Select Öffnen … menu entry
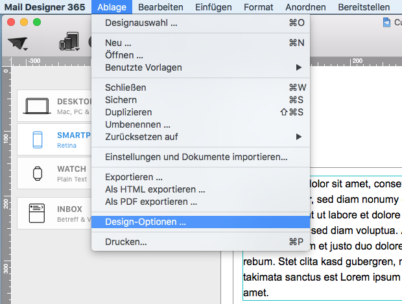The height and width of the screenshot is (304, 402). [x=200, y=55]
